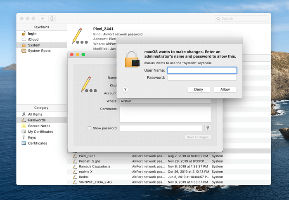The height and width of the screenshot is (200, 289).
Task: Click the My Certificates category icon
Action: coord(24,132)
